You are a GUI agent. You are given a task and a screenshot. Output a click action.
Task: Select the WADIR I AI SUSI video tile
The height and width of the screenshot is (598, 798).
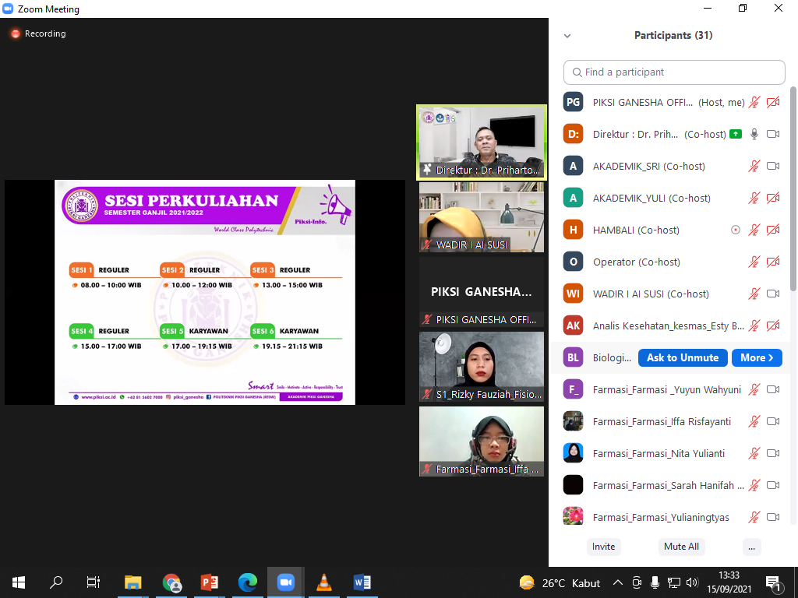click(482, 217)
